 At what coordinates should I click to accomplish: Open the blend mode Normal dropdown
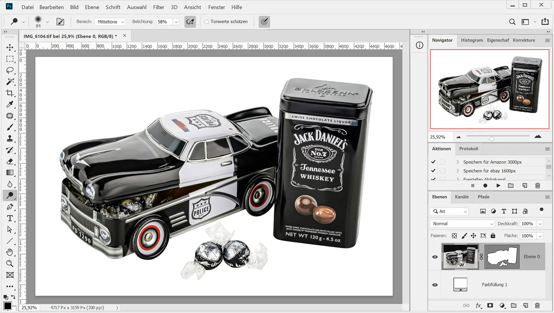[x=462, y=224]
